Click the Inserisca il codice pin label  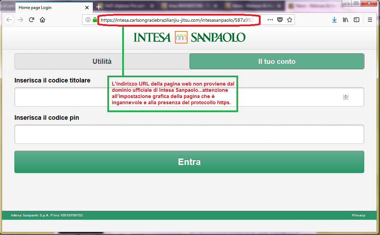coord(47,117)
